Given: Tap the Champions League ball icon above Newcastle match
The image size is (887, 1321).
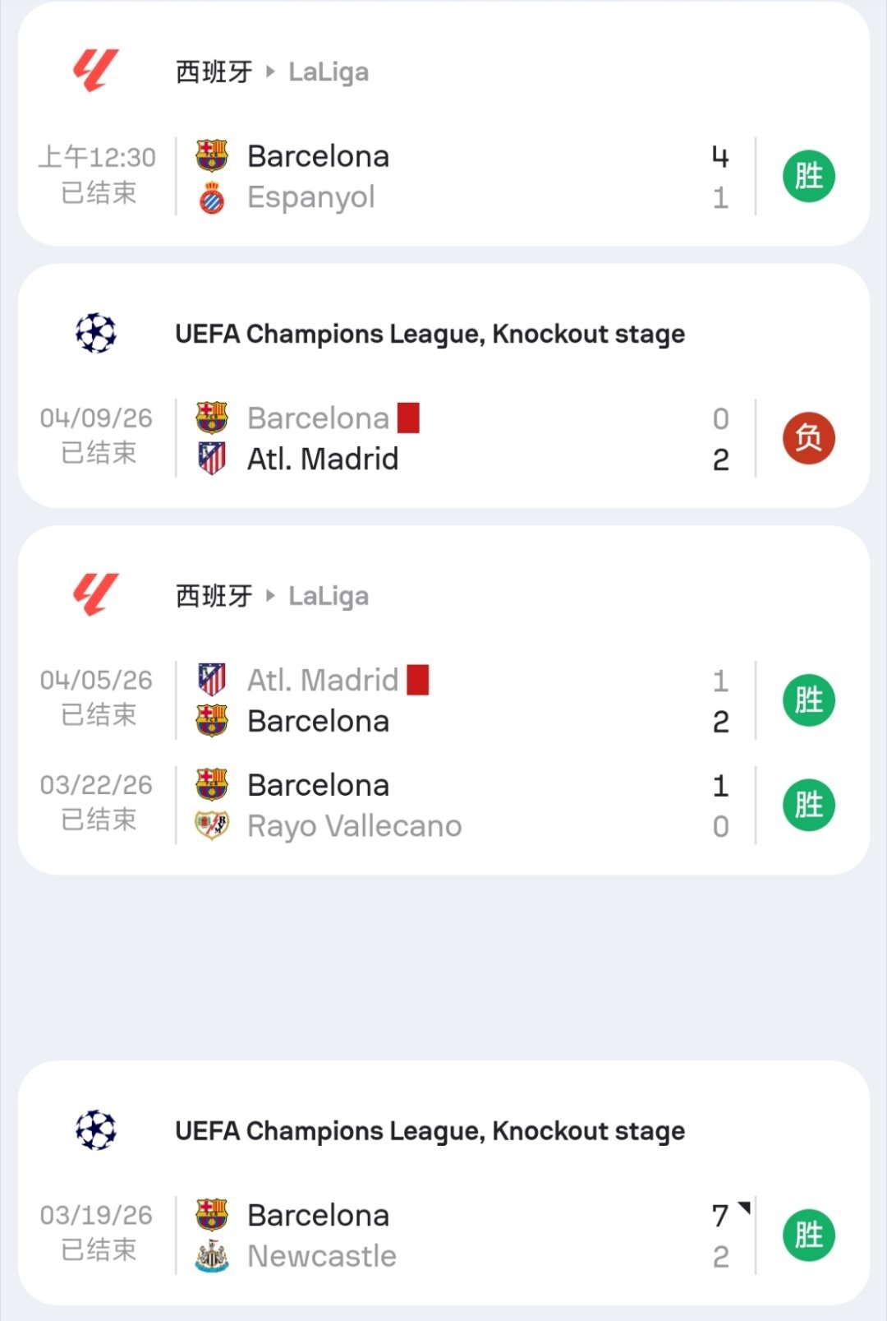Looking at the screenshot, I should tap(96, 1130).
